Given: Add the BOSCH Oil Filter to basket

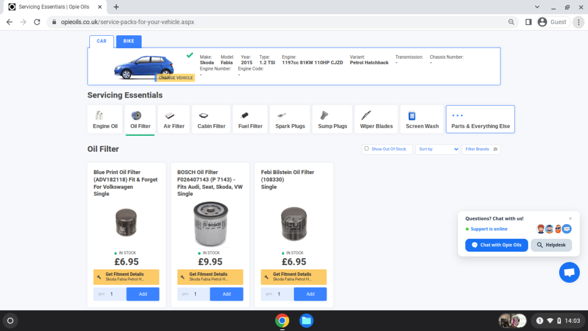Looking at the screenshot, I should [226, 295].
